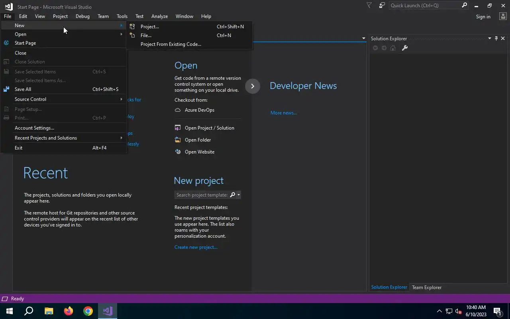Choose File... from the New submenu
Viewport: 510px width, 319px height.
(189, 35)
